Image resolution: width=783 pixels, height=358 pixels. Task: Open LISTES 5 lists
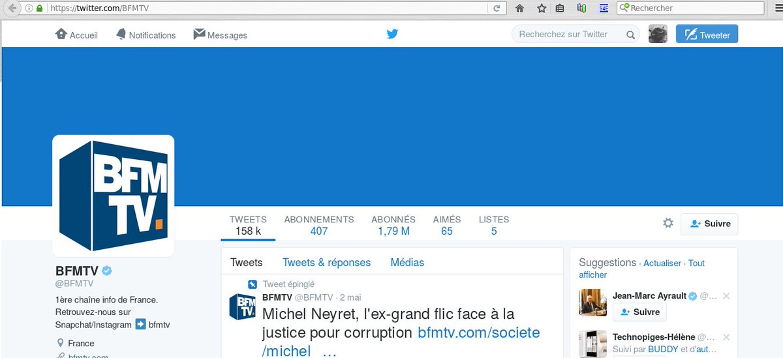click(494, 225)
